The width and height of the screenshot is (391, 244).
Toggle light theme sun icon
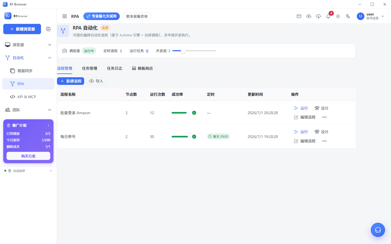338,16
